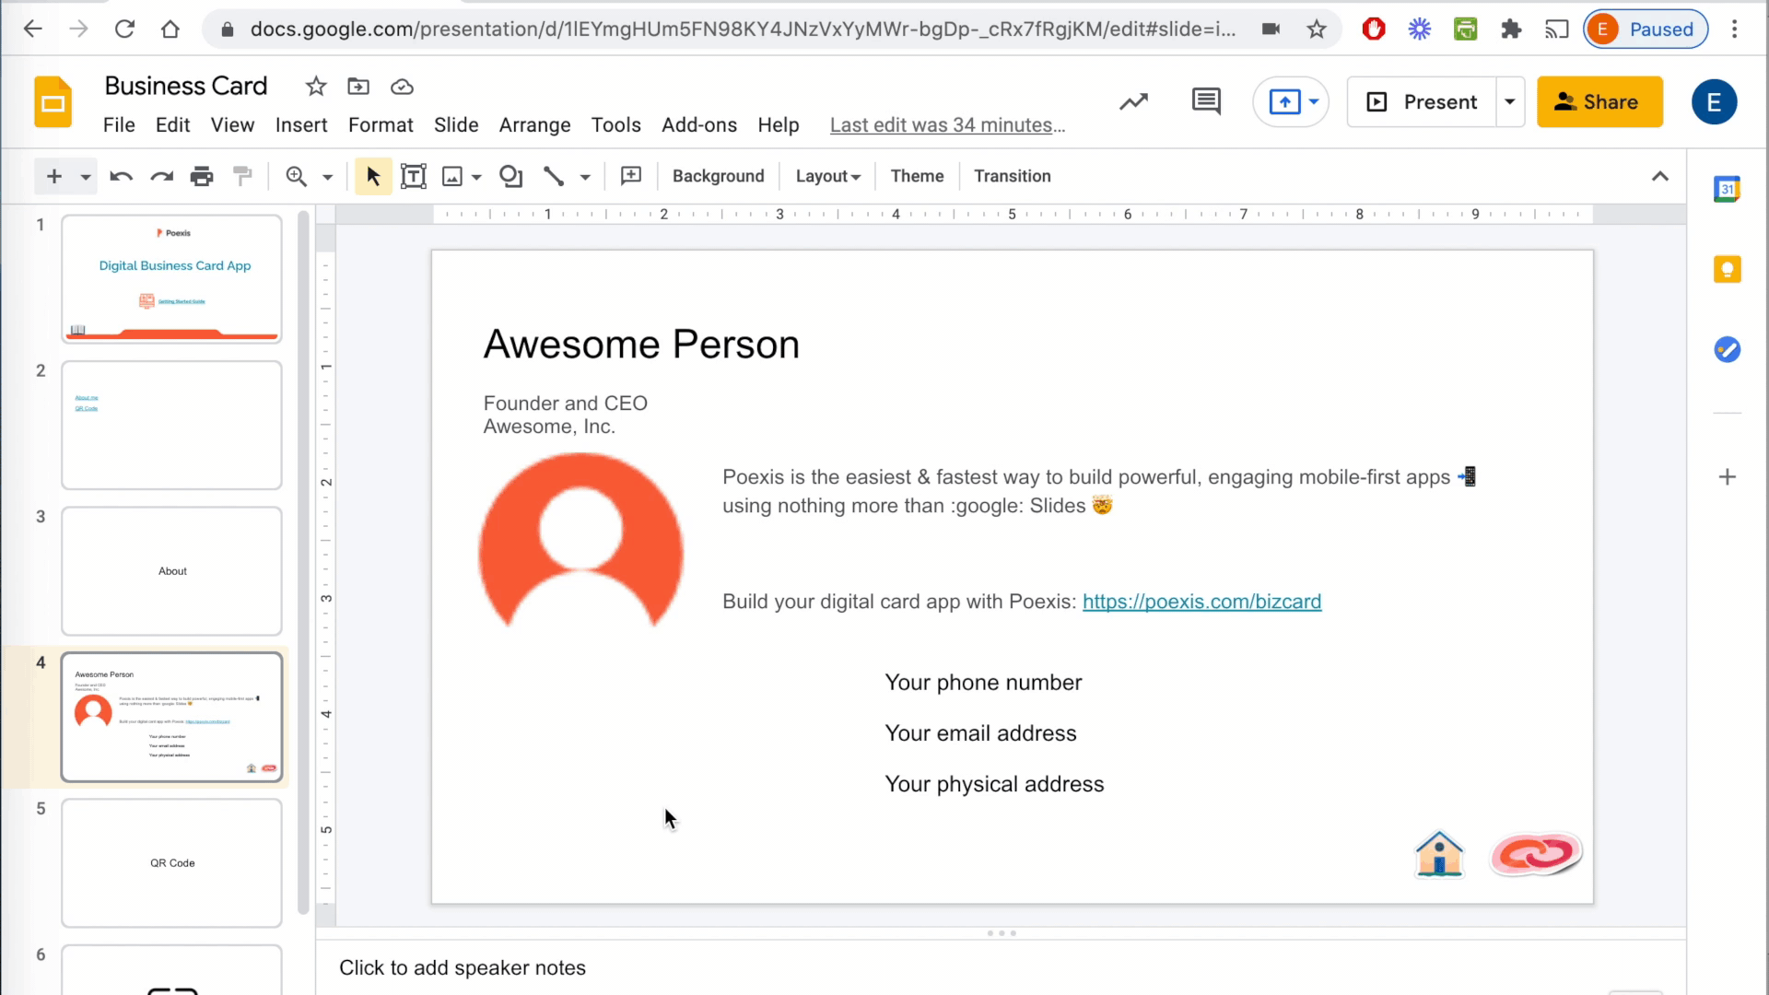Click the red chain link icon on slide
This screenshot has height=995, width=1769.
pos(1536,855)
